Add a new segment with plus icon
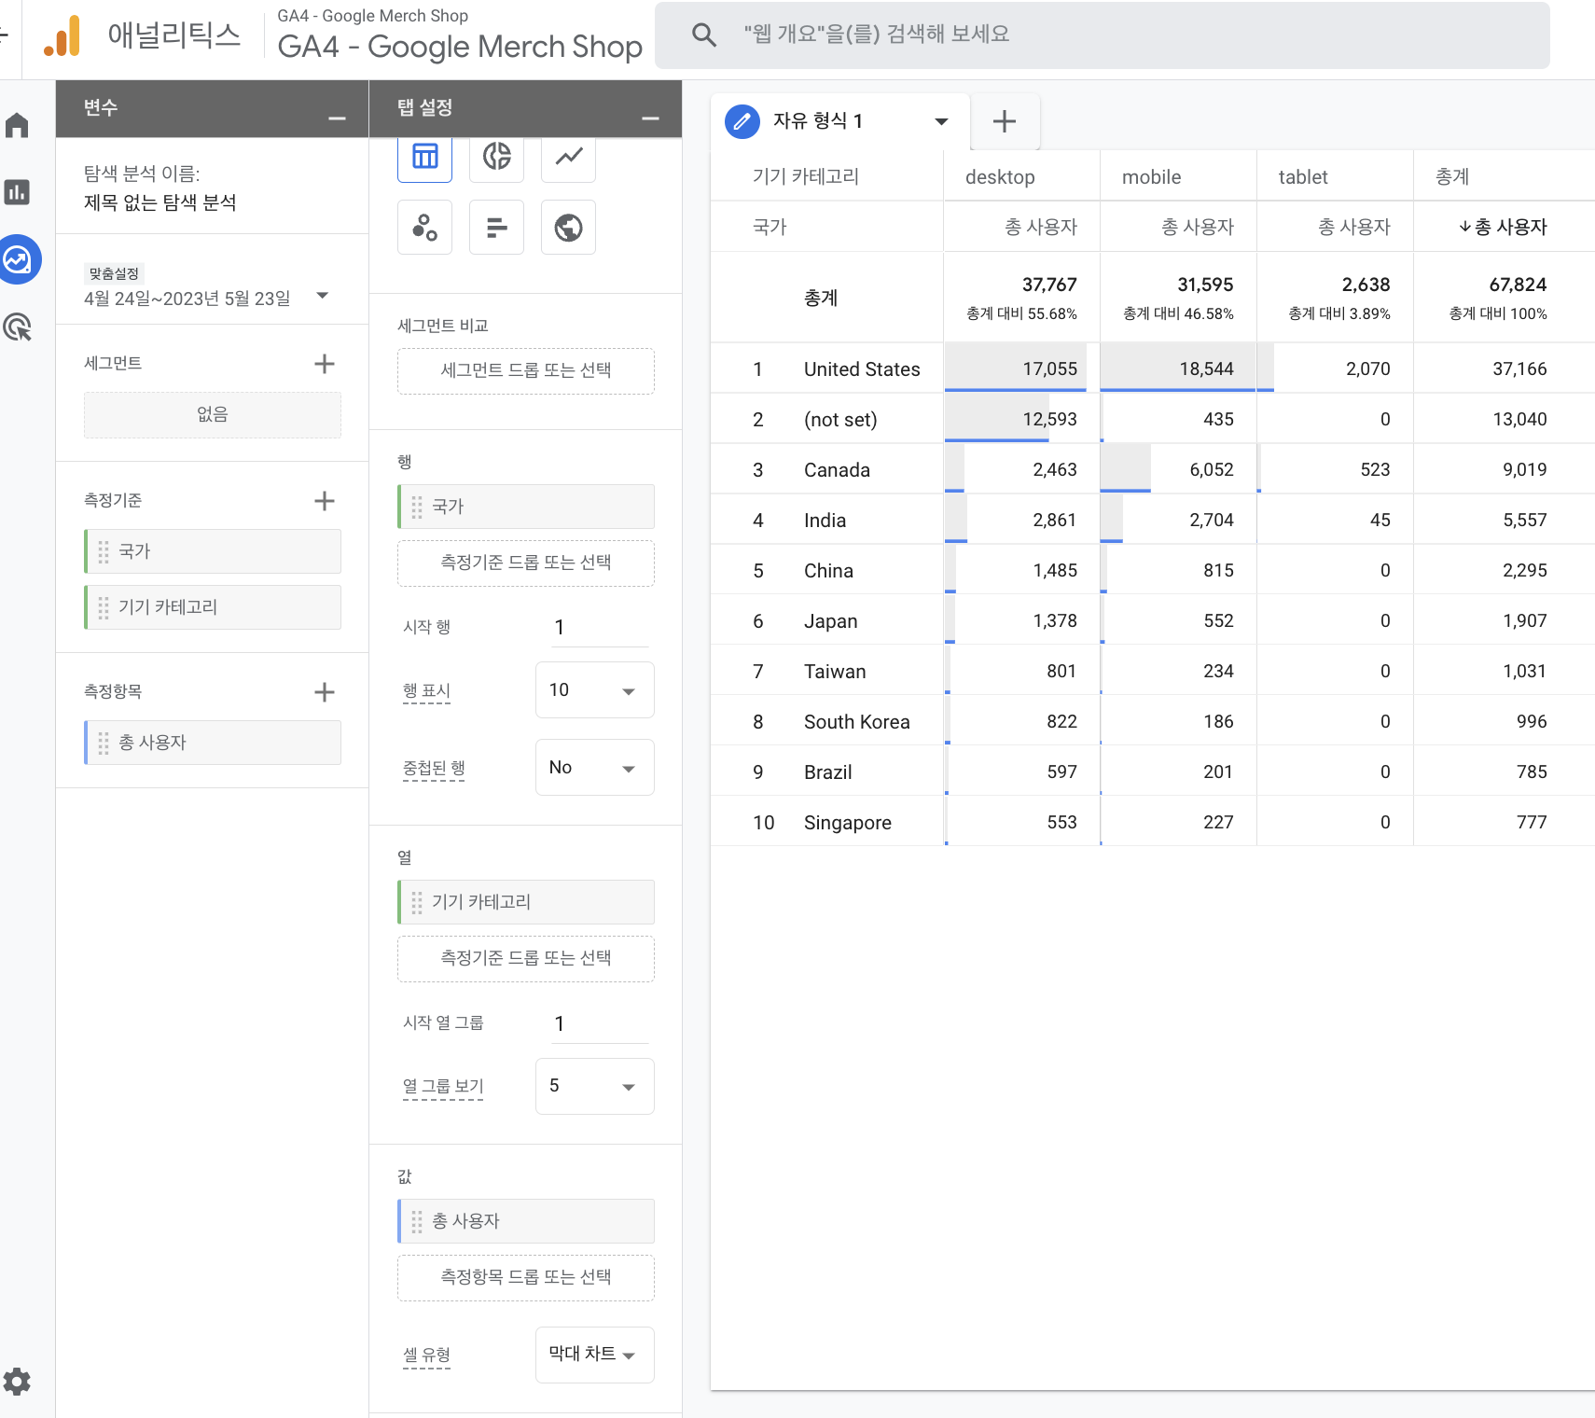 coord(325,364)
